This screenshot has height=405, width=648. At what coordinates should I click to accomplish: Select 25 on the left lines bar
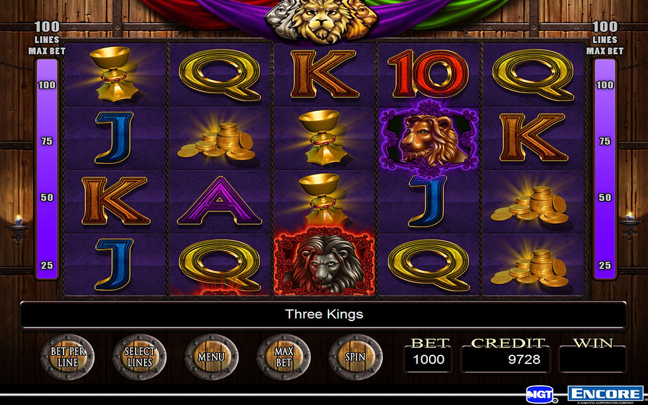(47, 265)
